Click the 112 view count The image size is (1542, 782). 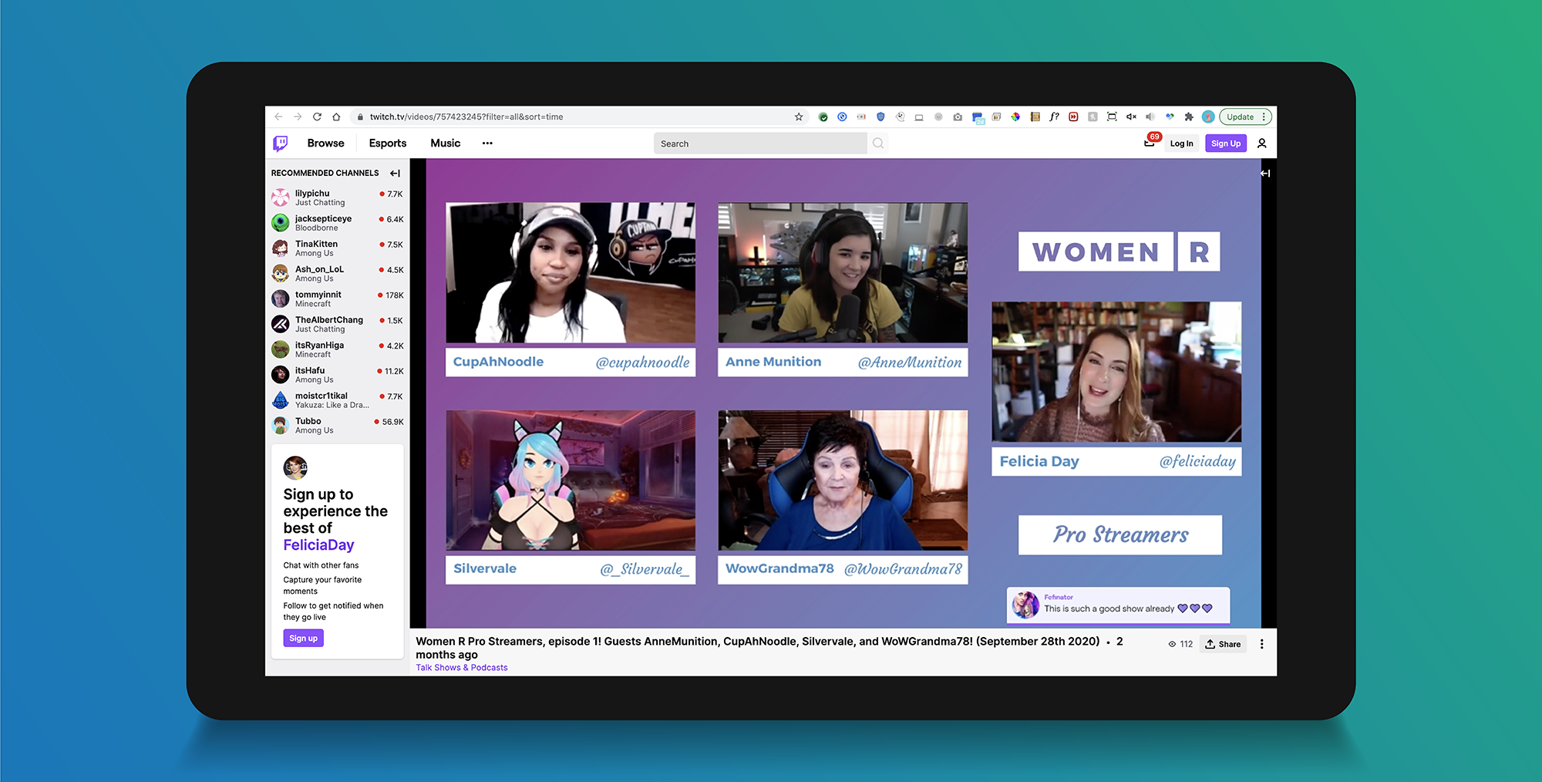[1180, 645]
